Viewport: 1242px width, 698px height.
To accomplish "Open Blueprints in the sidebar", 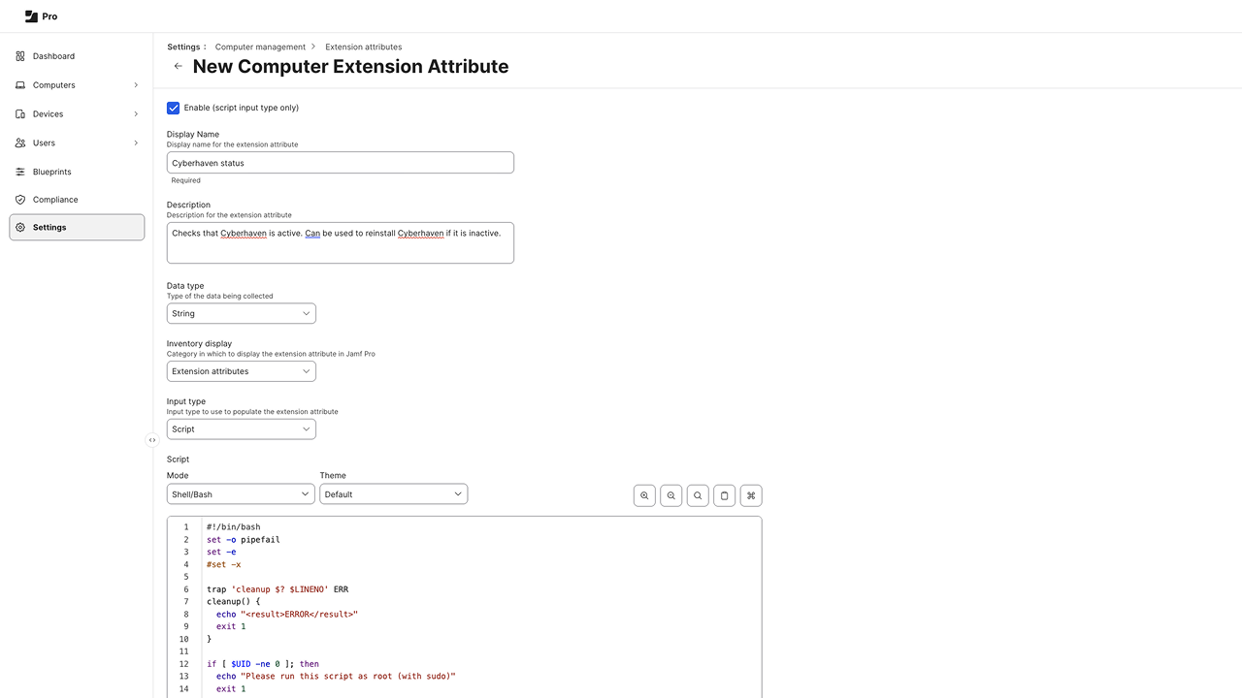I will coord(52,172).
